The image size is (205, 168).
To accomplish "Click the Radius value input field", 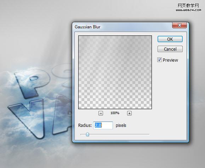I will (x=103, y=125).
